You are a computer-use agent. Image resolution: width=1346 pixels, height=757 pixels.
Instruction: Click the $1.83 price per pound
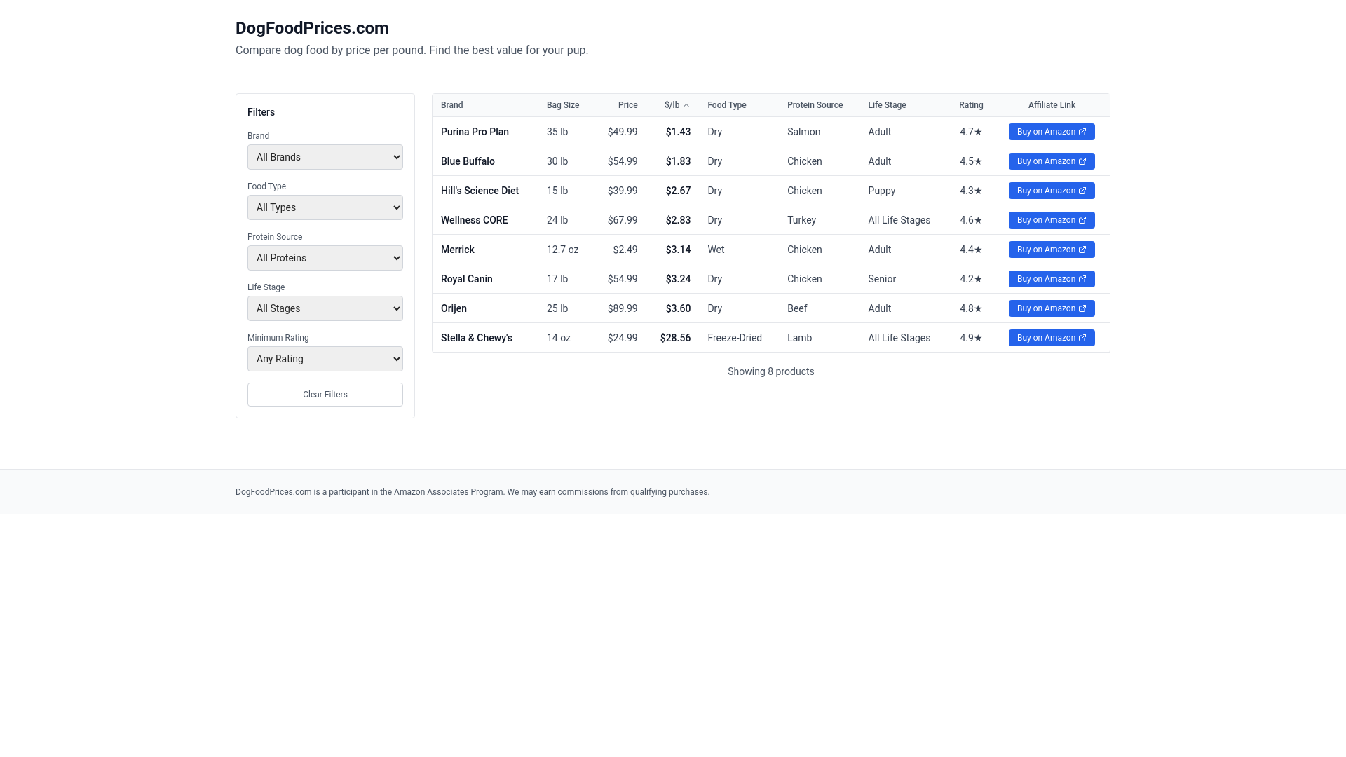678,161
